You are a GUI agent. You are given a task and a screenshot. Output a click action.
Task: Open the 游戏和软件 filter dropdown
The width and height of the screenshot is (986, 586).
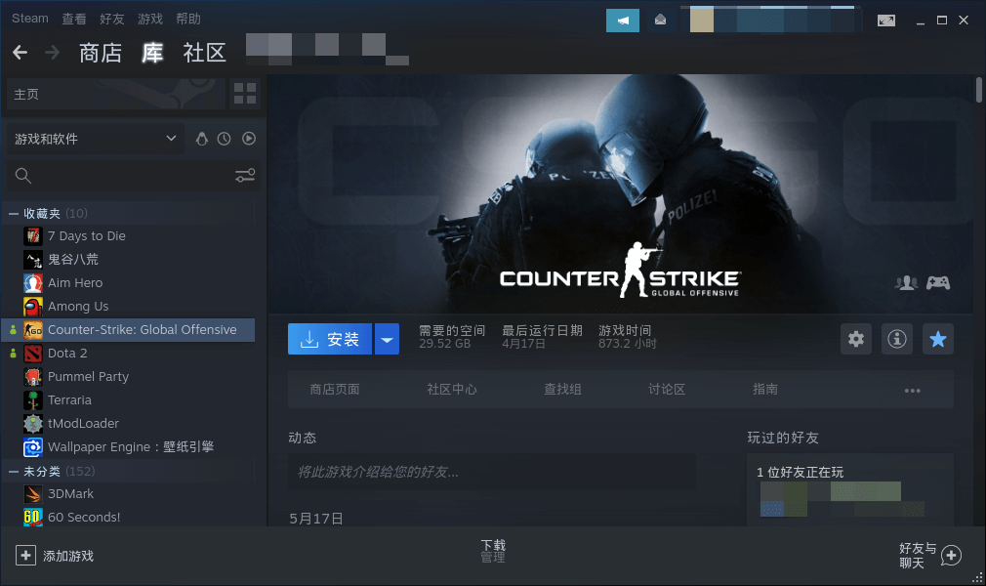click(95, 139)
